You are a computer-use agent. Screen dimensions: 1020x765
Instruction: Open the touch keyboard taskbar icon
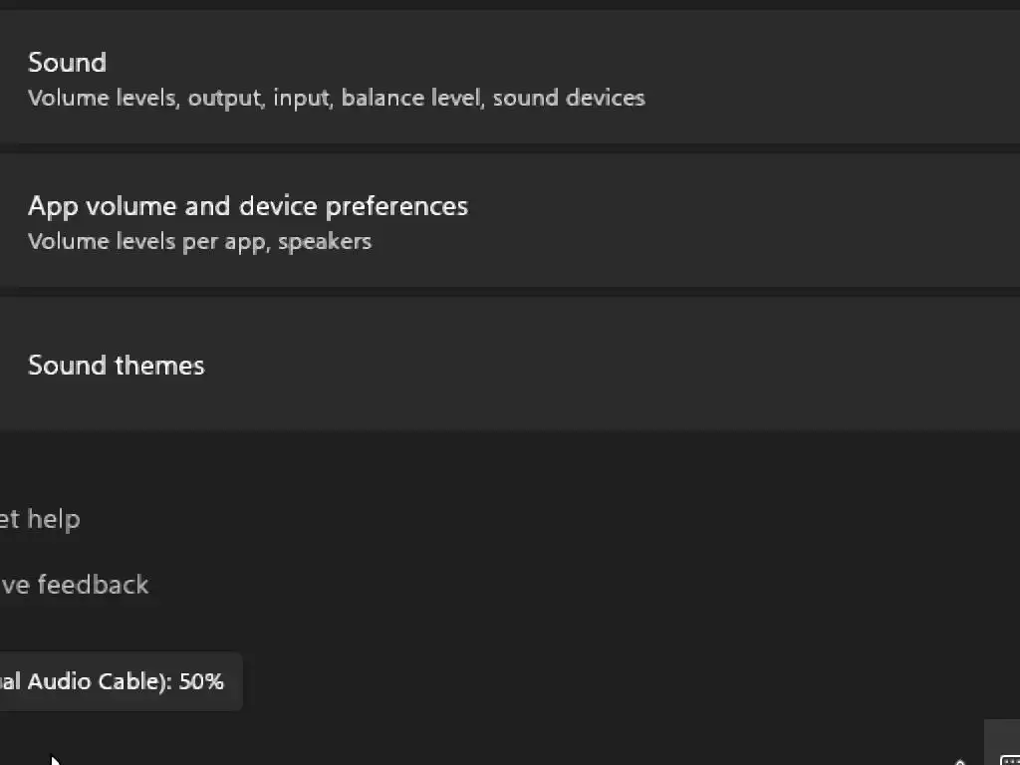[x=1008, y=759]
